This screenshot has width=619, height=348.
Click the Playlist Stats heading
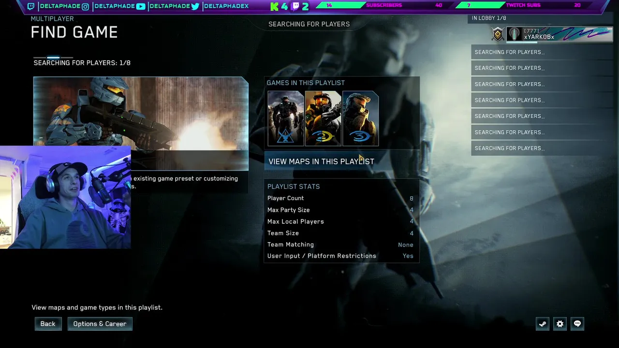[294, 187]
